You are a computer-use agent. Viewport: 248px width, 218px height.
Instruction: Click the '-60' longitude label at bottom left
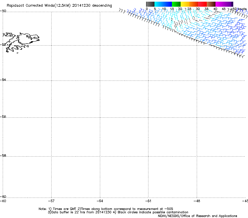point(3,201)
